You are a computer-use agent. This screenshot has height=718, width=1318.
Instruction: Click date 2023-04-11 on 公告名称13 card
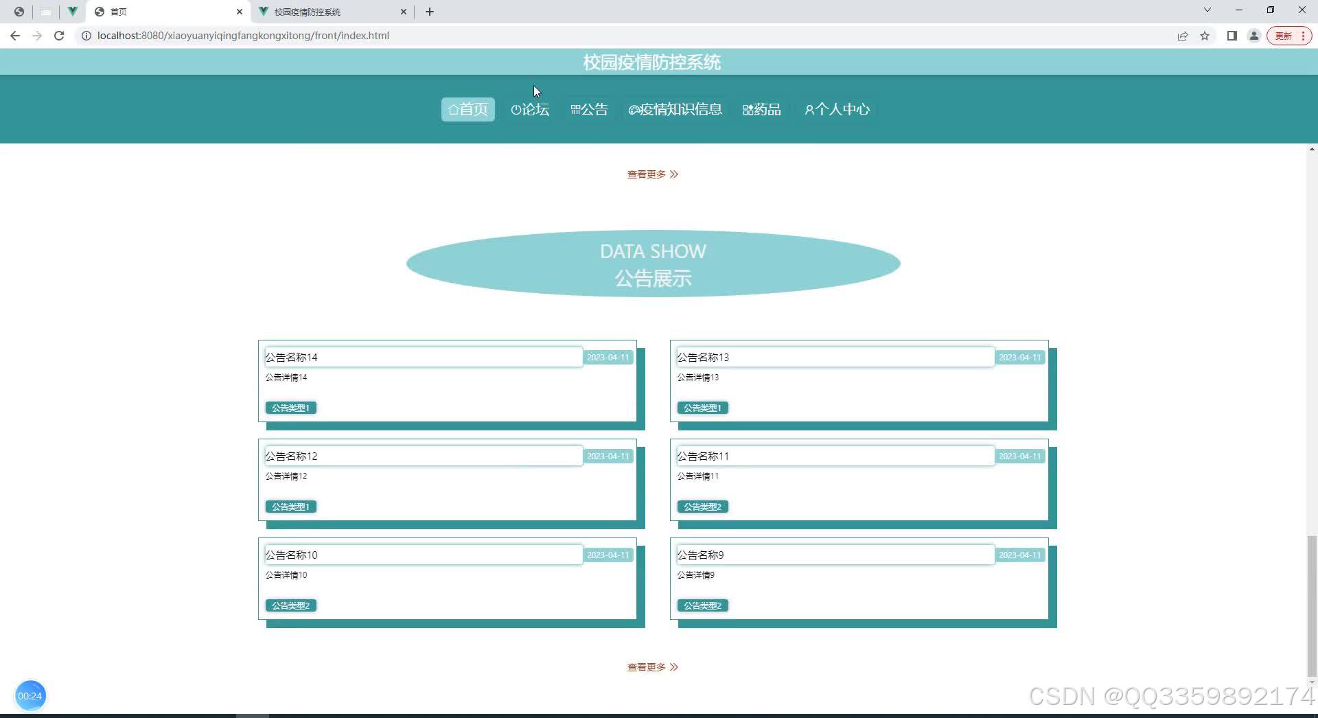point(1019,357)
